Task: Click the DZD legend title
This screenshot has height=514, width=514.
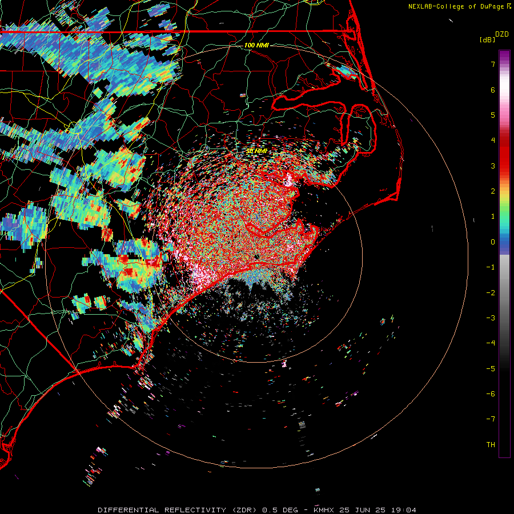Action: click(501, 34)
